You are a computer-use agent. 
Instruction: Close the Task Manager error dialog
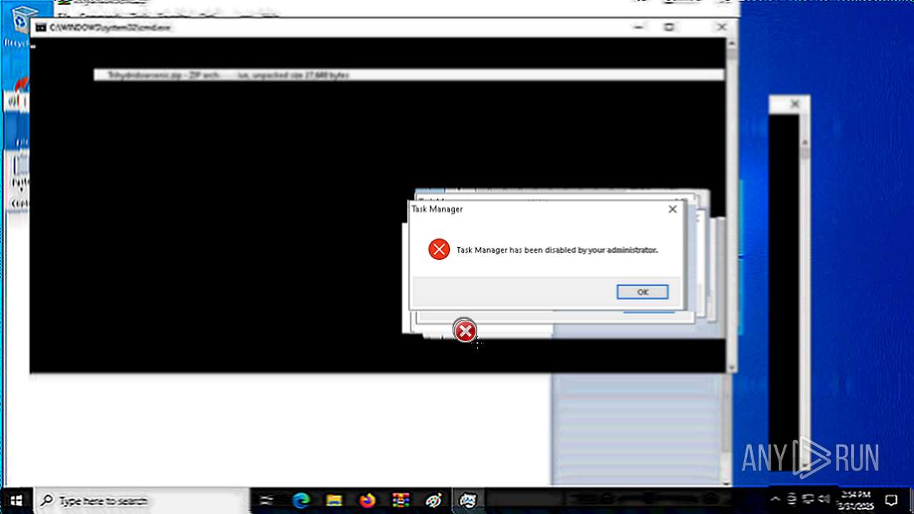(672, 209)
